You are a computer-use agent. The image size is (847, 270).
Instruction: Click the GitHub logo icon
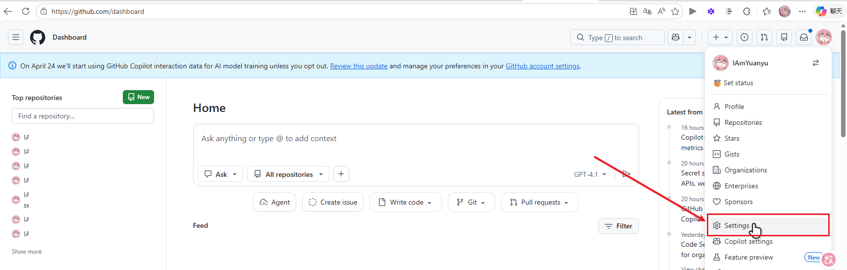coord(38,37)
